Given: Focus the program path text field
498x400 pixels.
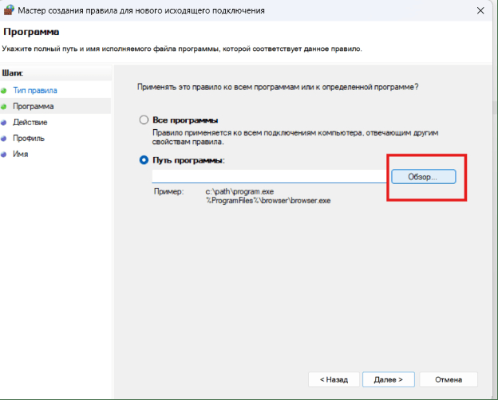Looking at the screenshot, I should click(x=268, y=176).
